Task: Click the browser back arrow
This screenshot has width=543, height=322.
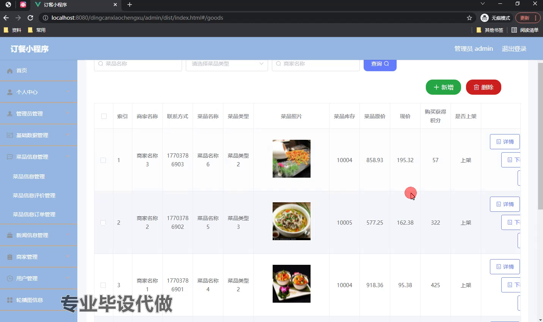Action: pyautogui.click(x=6, y=18)
